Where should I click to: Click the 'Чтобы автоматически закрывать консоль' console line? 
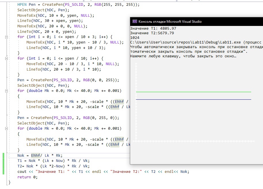tap(196, 47)
